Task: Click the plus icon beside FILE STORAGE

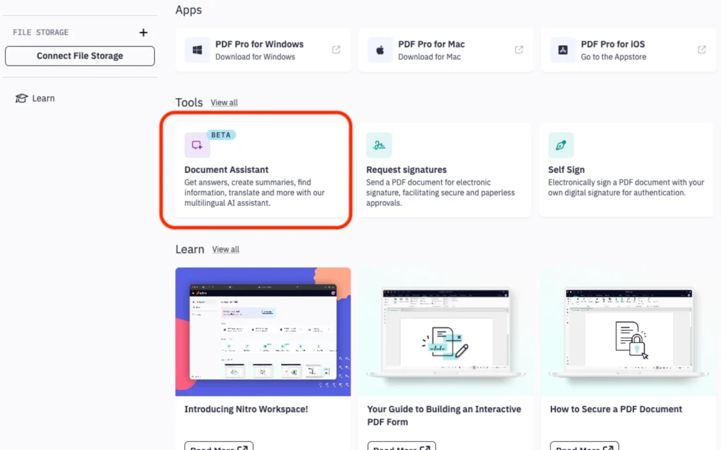Action: point(144,33)
